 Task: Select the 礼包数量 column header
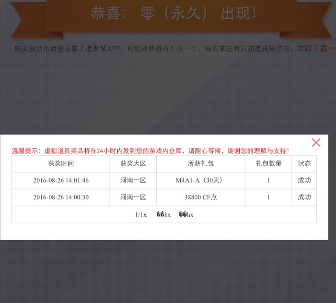click(x=269, y=164)
